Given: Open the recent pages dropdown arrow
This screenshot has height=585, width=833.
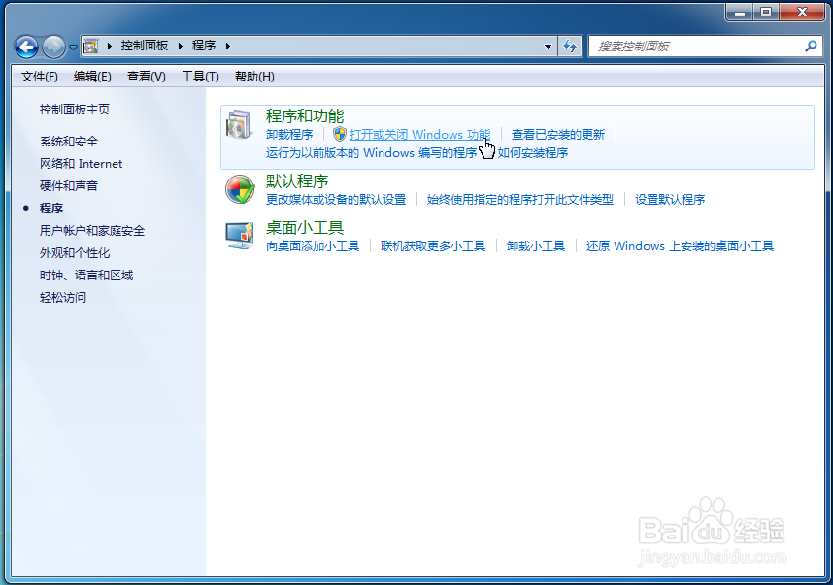Looking at the screenshot, I should (74, 48).
